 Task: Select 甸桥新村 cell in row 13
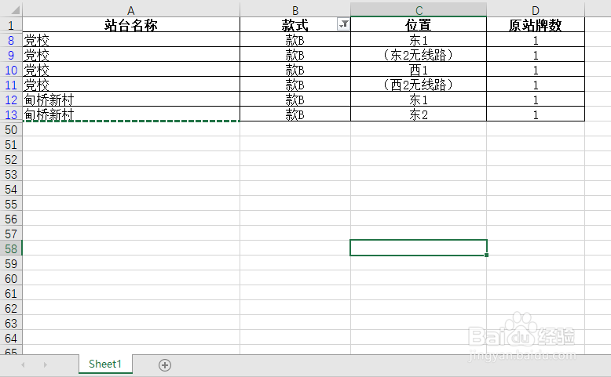click(131, 114)
